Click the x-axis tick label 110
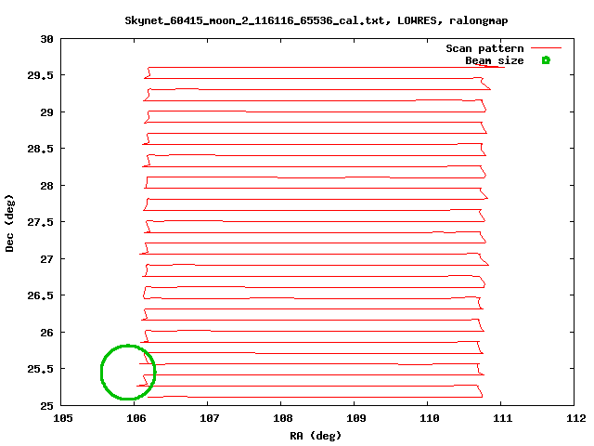594x446 pixels. coord(429,418)
